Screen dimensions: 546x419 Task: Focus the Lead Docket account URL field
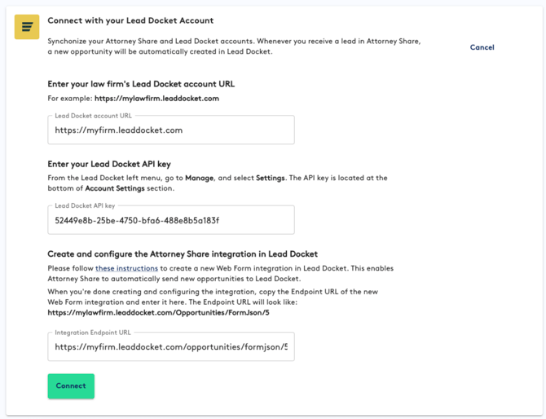pos(171,130)
